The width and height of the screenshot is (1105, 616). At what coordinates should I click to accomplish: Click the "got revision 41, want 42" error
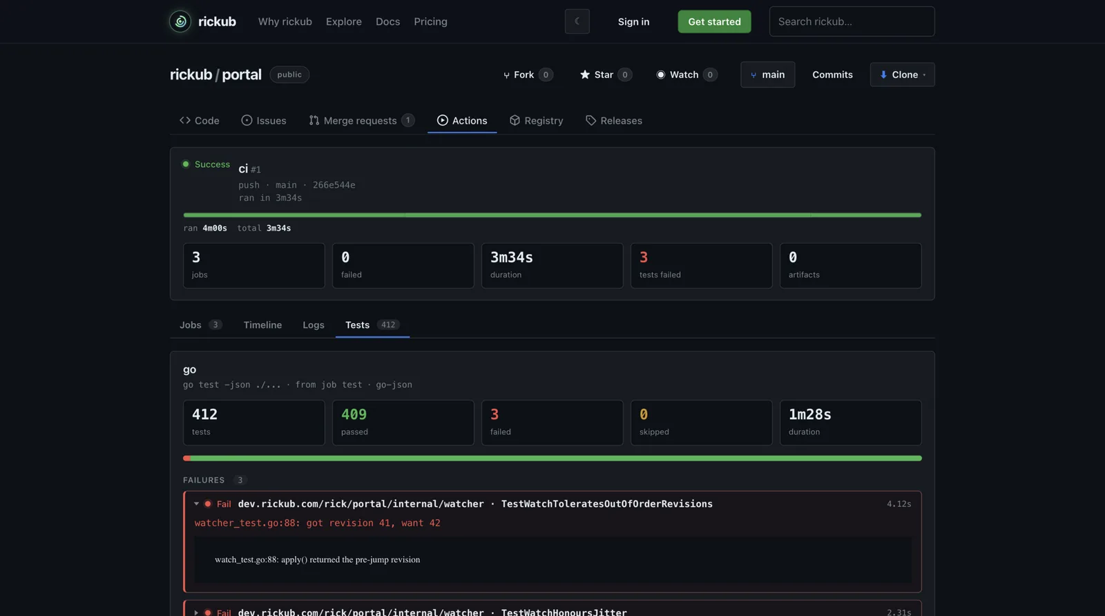(318, 523)
